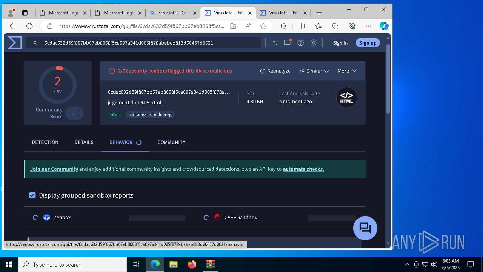Open the DETECTION tab
The height and width of the screenshot is (272, 483).
45,142
